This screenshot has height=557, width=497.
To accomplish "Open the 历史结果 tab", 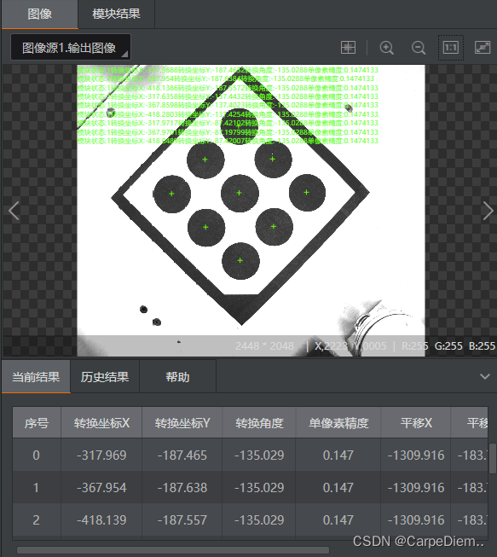I will point(104,376).
